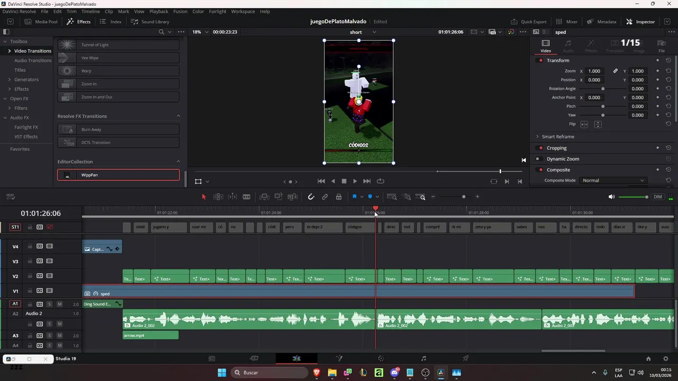Disable the V2 video track filmstrip icon

tap(49, 276)
